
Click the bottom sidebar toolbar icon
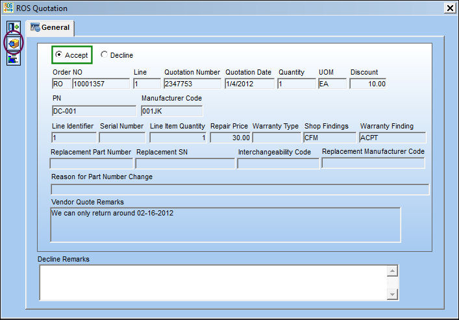(14, 59)
